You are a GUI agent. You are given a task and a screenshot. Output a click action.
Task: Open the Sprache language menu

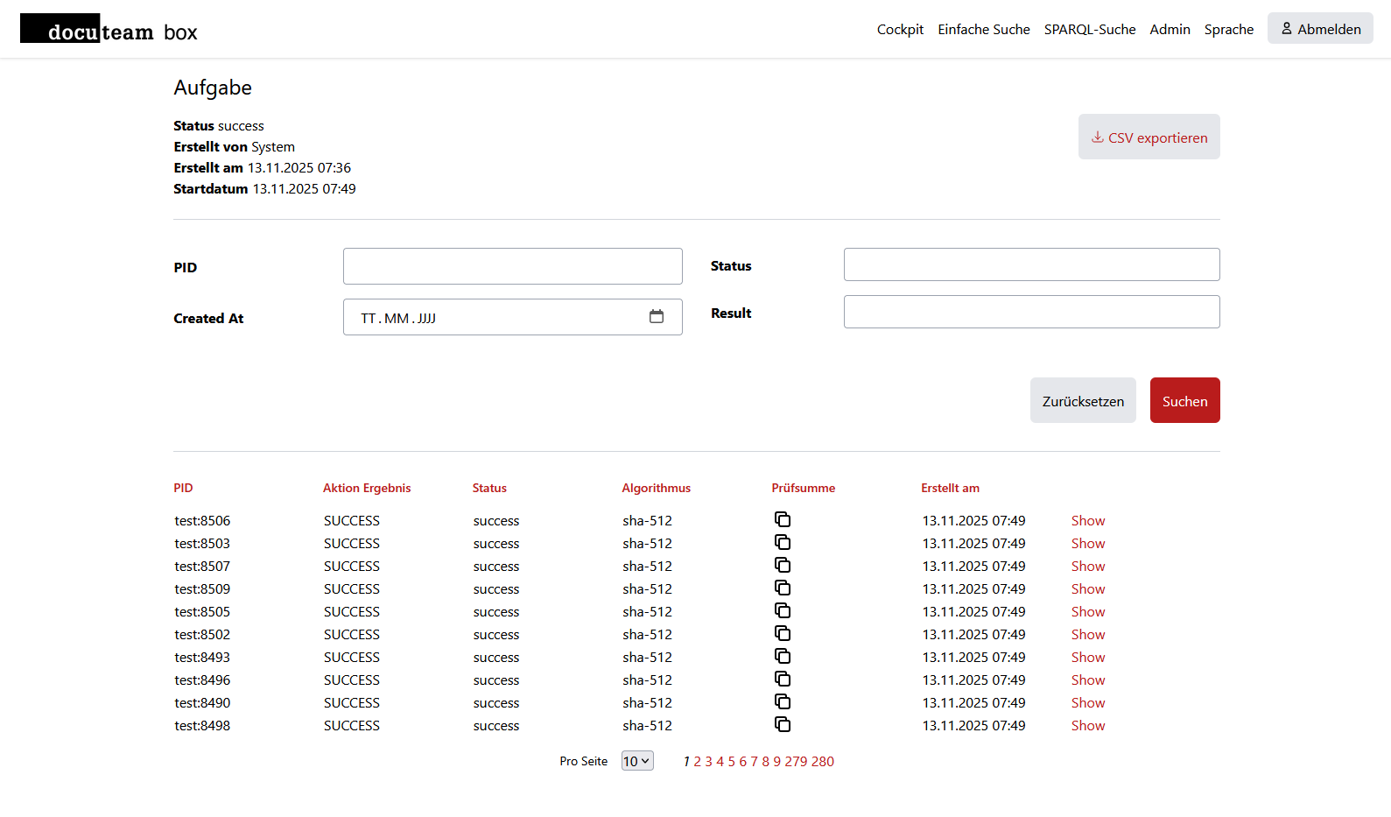tap(1228, 30)
